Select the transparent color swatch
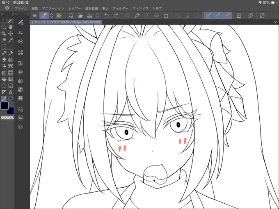 [7, 118]
